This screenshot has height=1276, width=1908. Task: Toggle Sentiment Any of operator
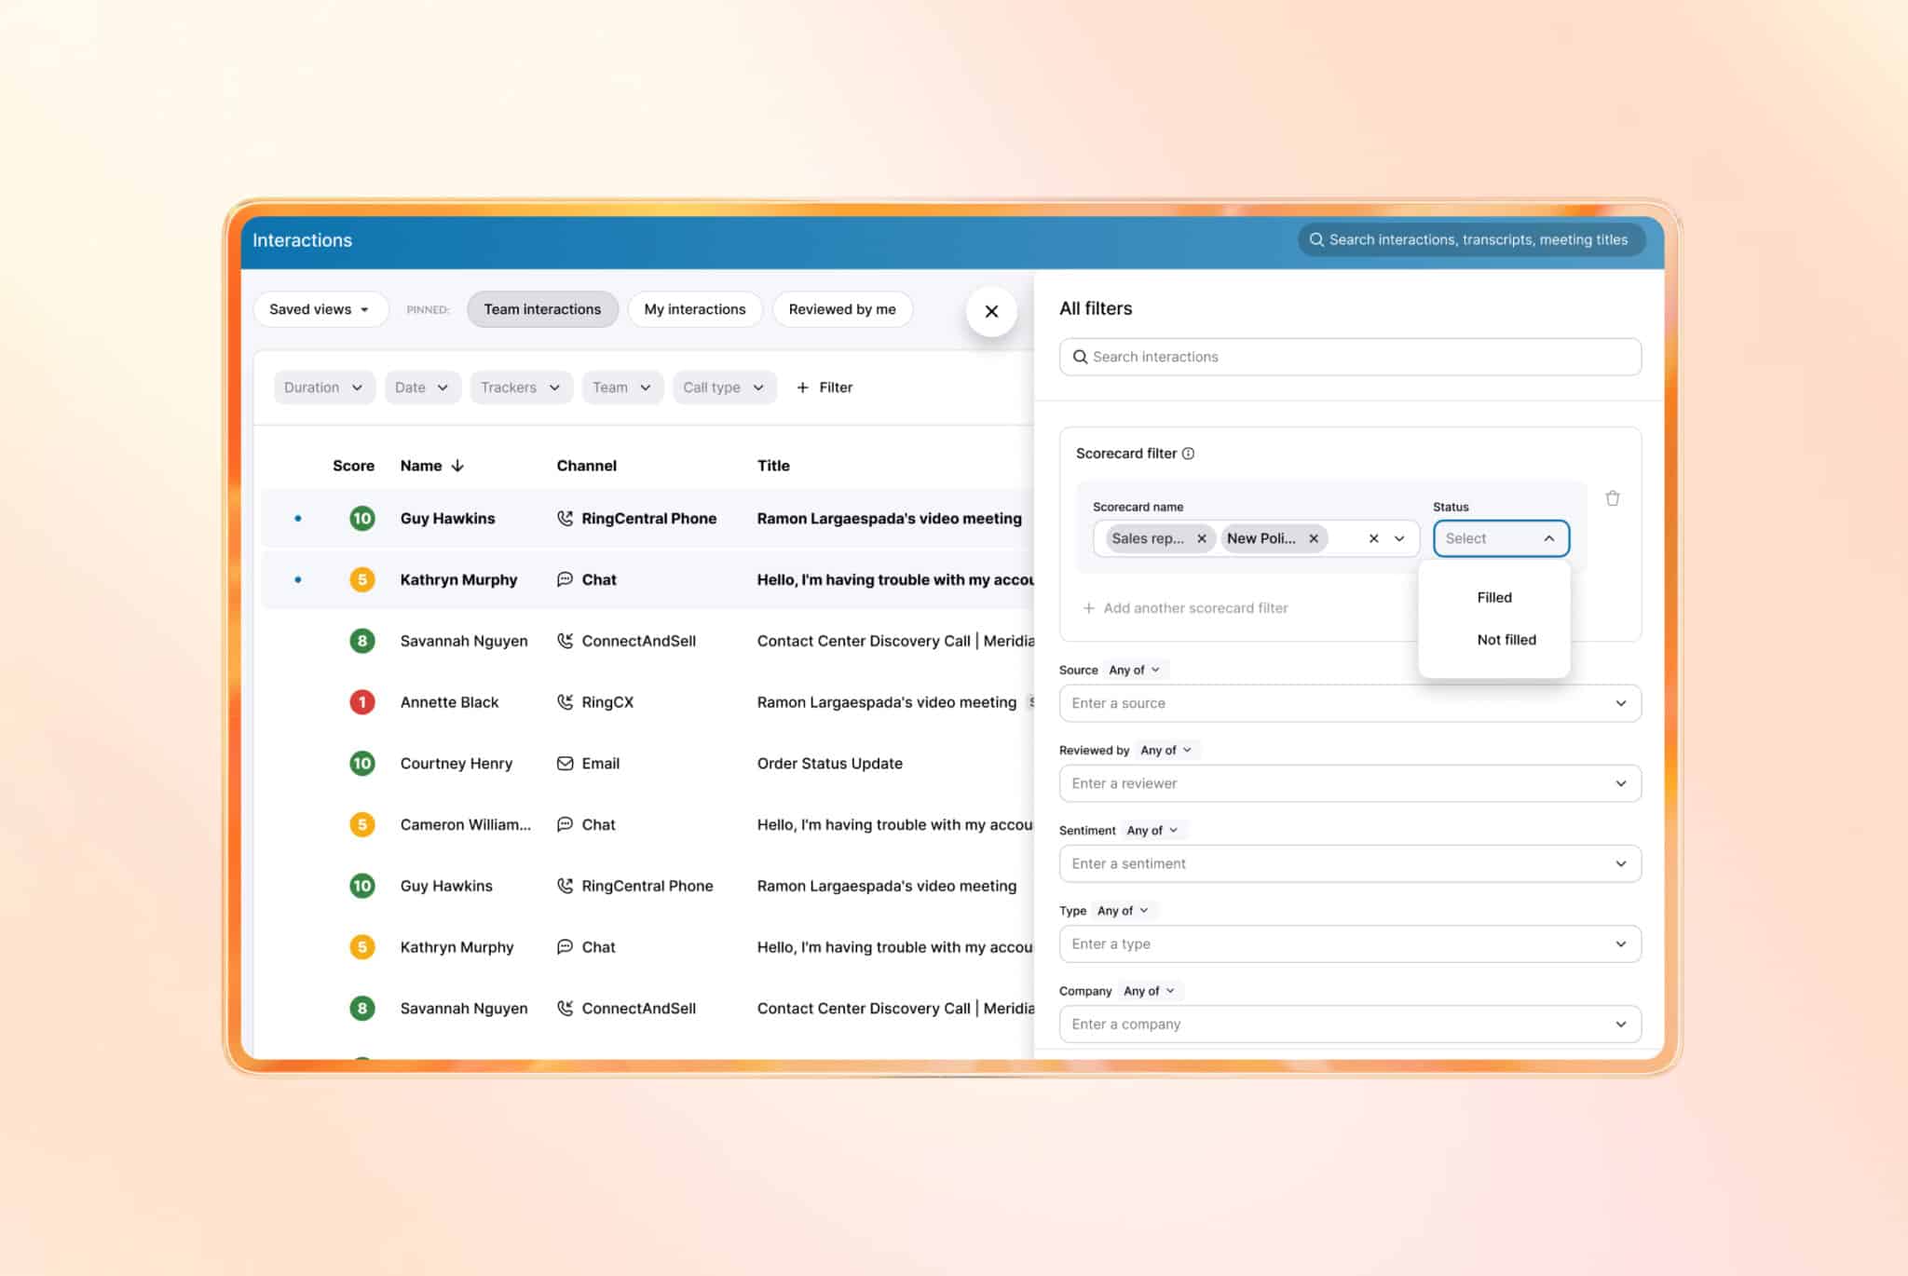point(1152,831)
